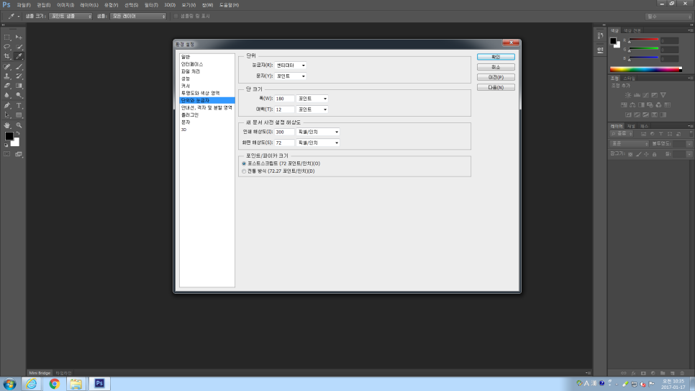
Task: Select the Blur tool
Action: pos(7,95)
